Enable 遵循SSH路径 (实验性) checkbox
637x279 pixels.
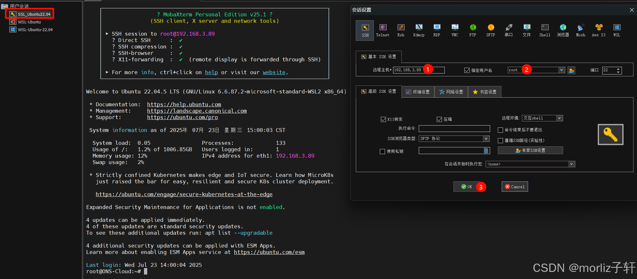coord(500,141)
